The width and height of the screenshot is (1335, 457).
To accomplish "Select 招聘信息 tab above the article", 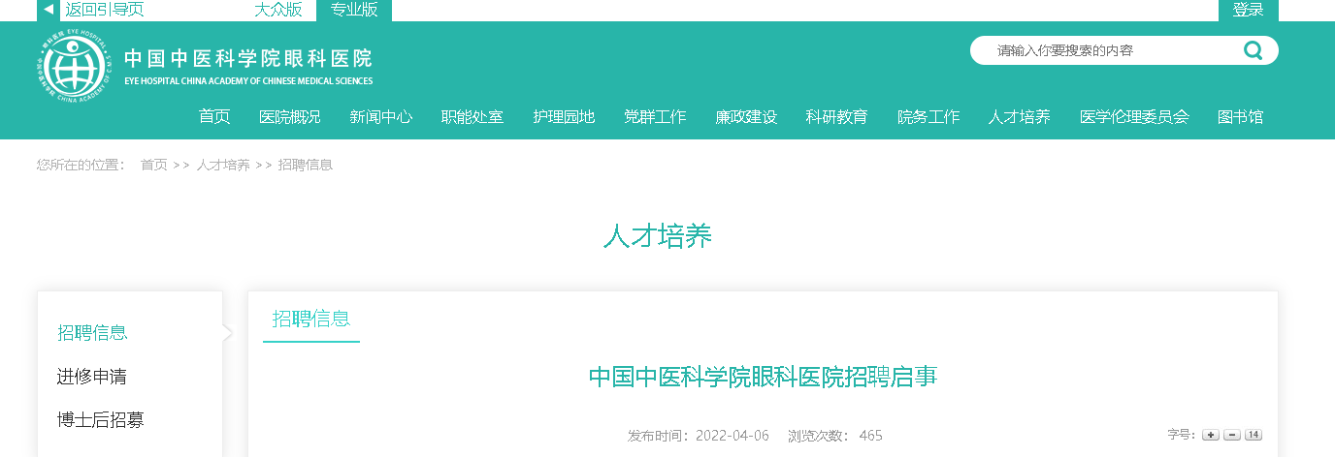I will point(311,319).
